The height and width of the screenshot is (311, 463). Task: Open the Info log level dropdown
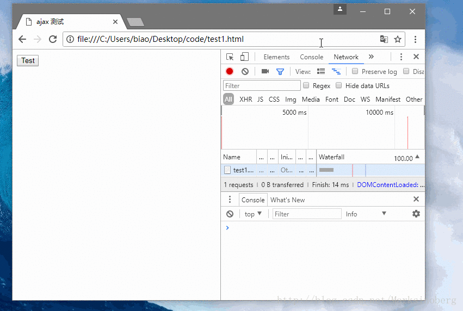click(x=366, y=214)
